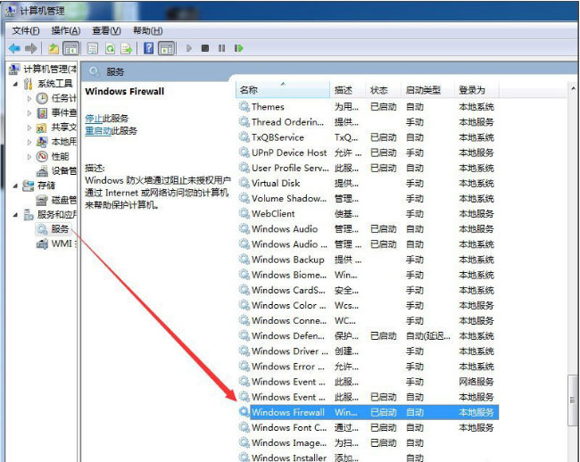
Task: Sort by the 启动类型 column header
Action: click(427, 90)
